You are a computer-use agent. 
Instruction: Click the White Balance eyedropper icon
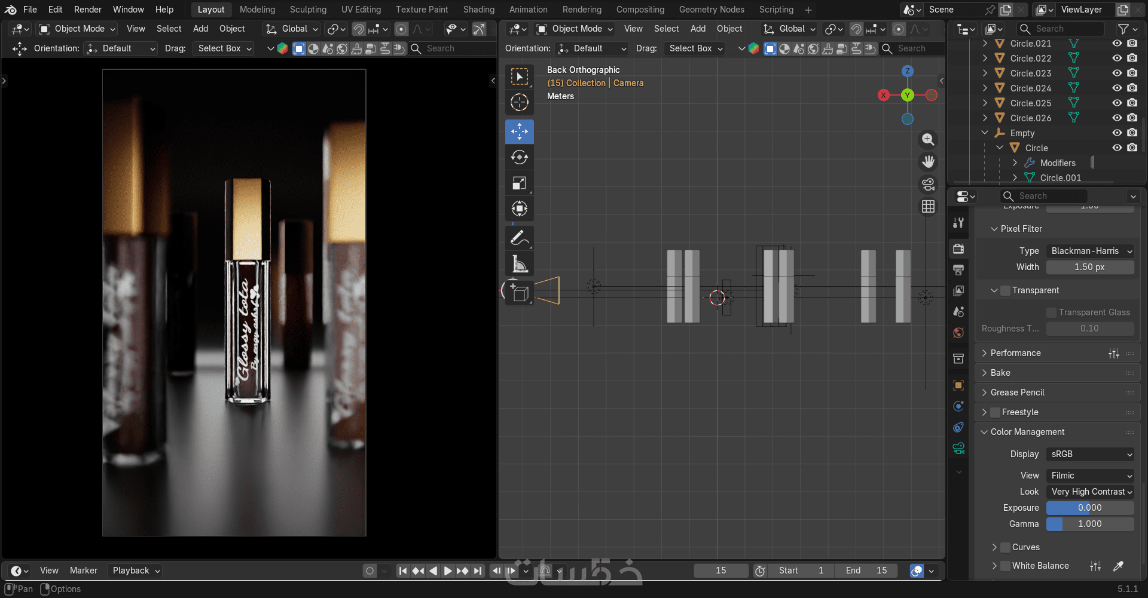coord(1118,566)
